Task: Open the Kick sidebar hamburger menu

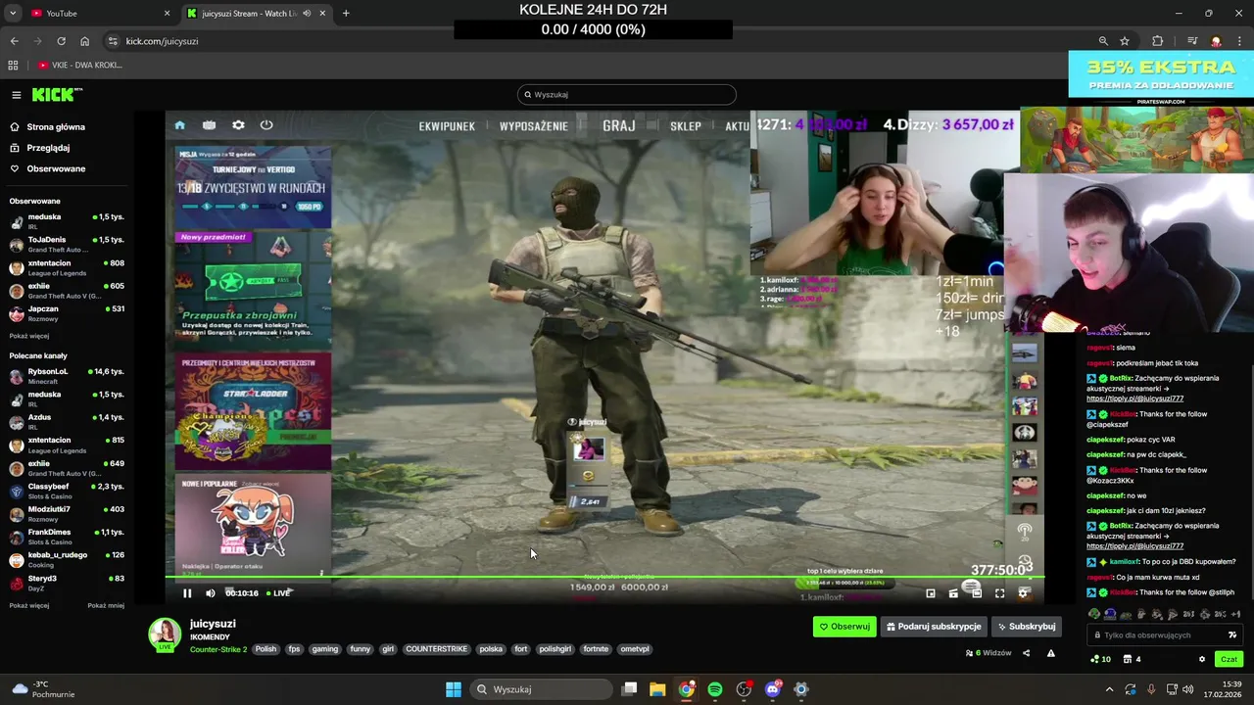Action: pos(17,95)
